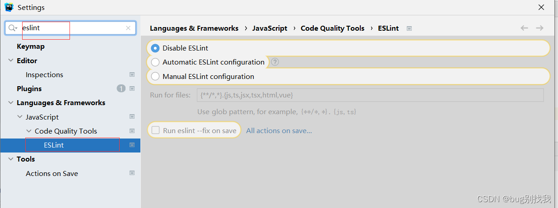Clear the eslint search text
The image size is (558, 208).
pyautogui.click(x=128, y=28)
